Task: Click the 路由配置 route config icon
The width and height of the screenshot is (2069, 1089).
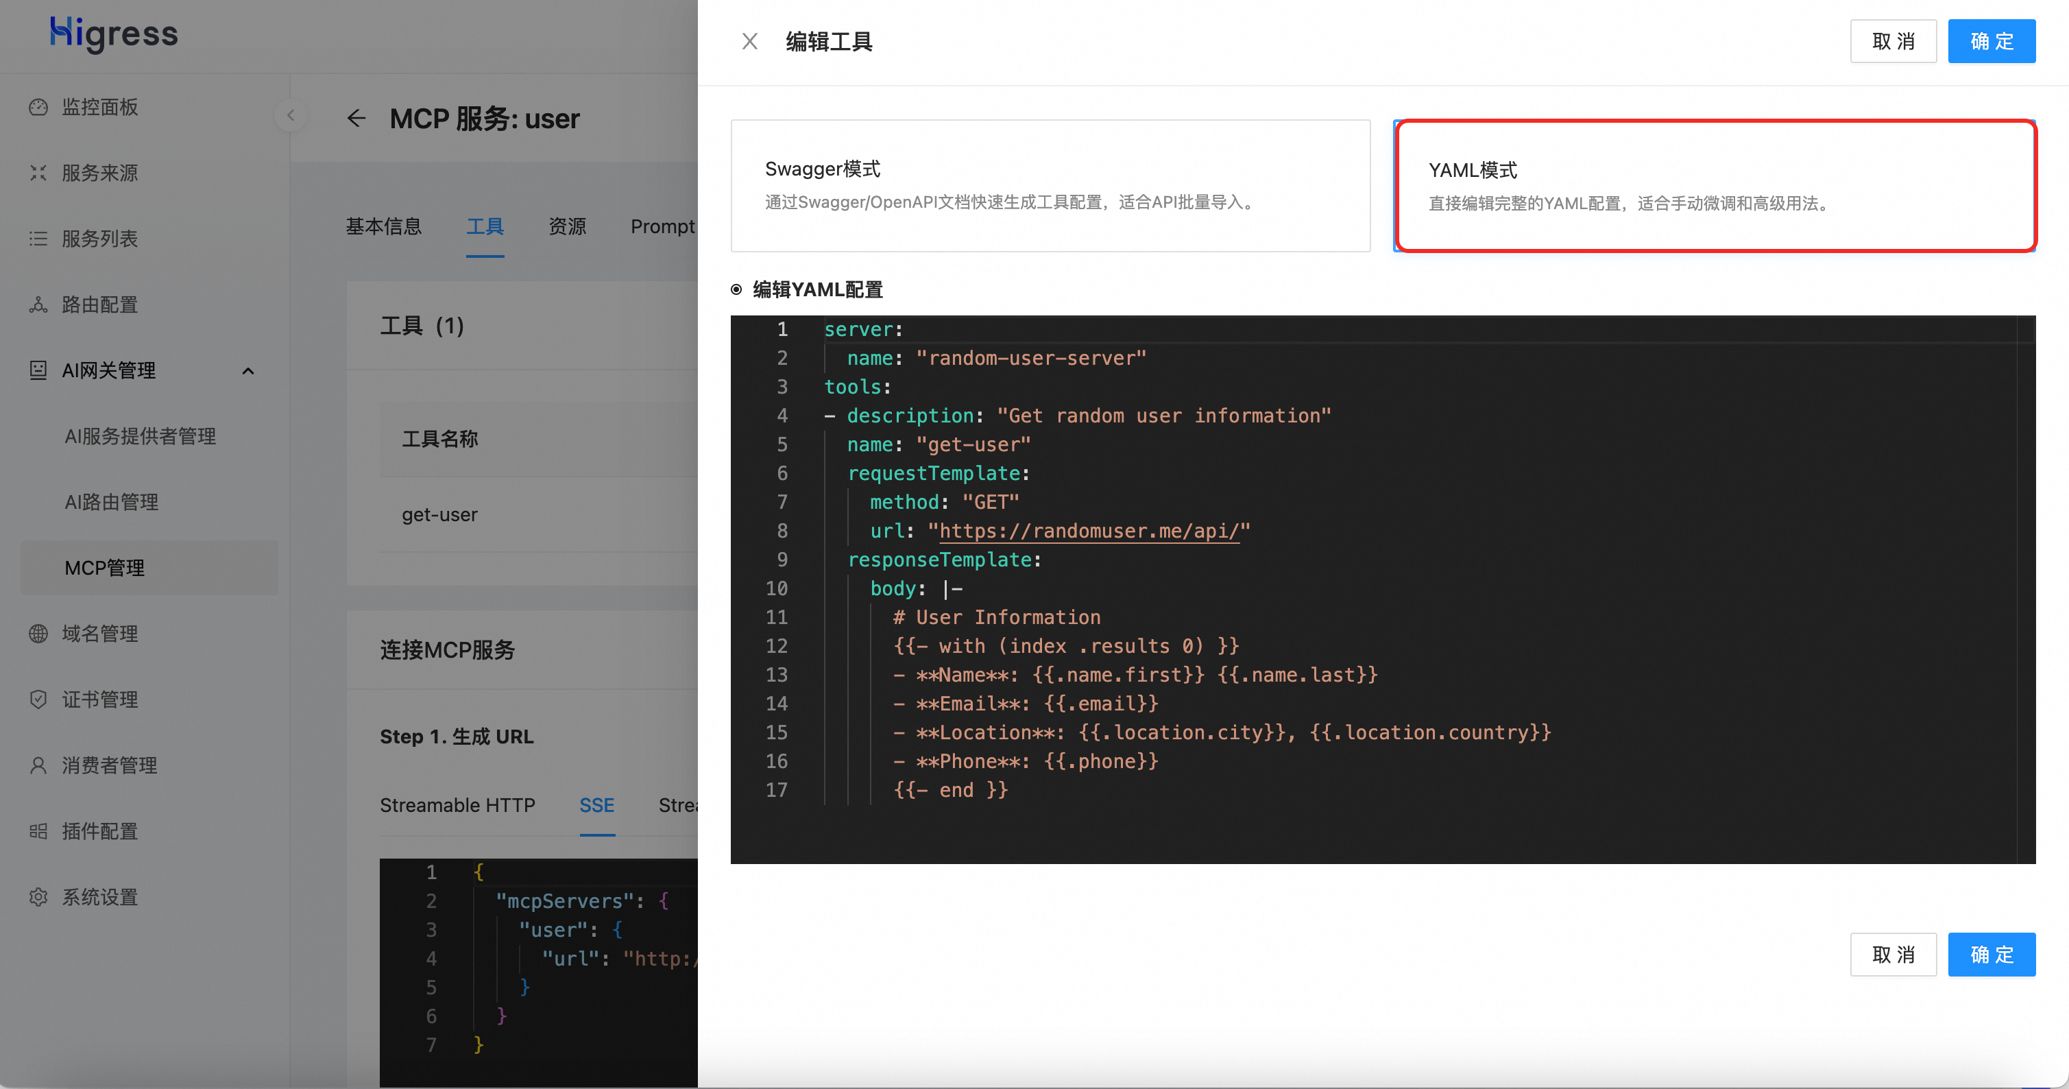Action: pos(38,304)
